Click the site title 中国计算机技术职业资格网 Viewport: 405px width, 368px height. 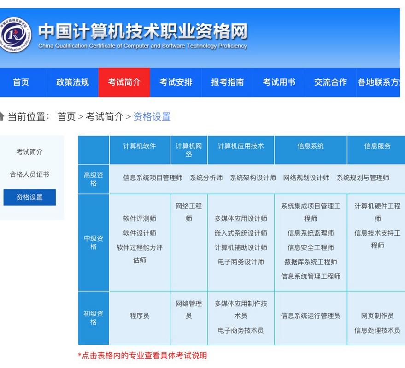(143, 31)
